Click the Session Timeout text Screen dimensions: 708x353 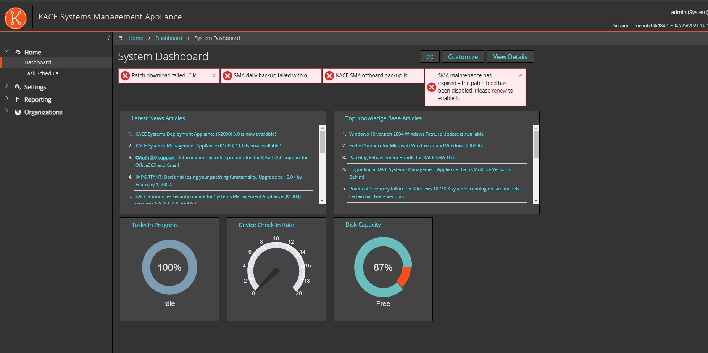pos(641,26)
